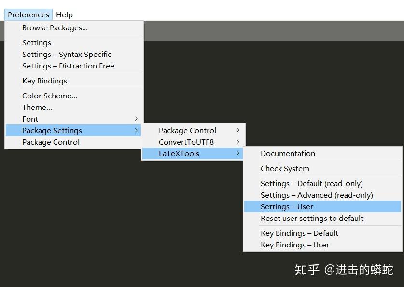Select Package Control at bottom of menu
Viewport: 404px width, 287px height.
[51, 142]
